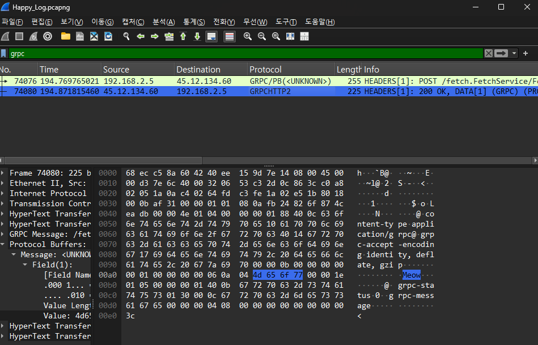Viewport: 538px width, 345px height.
Task: Click highlighted hex bytes 4d 65 6f 77
Action: 278,275
